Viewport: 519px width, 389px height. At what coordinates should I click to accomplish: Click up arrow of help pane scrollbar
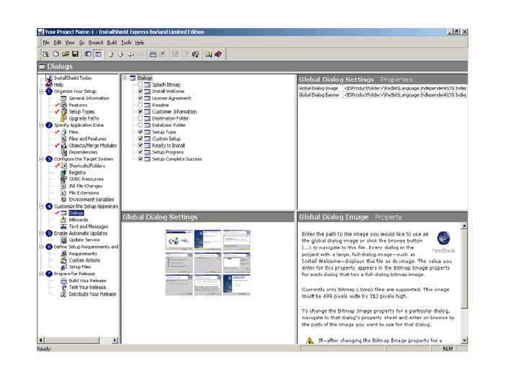point(464,225)
